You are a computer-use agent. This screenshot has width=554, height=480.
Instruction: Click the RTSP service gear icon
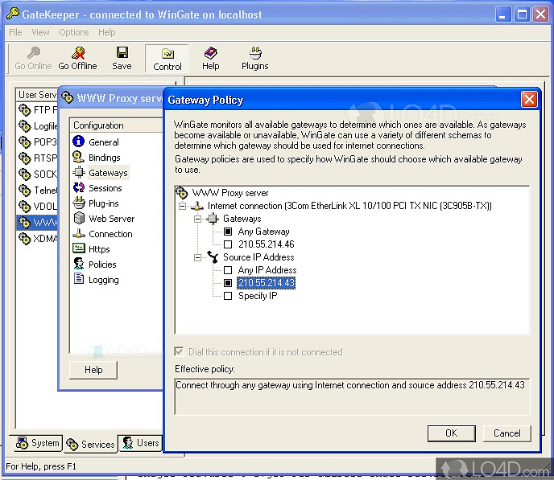click(25, 158)
